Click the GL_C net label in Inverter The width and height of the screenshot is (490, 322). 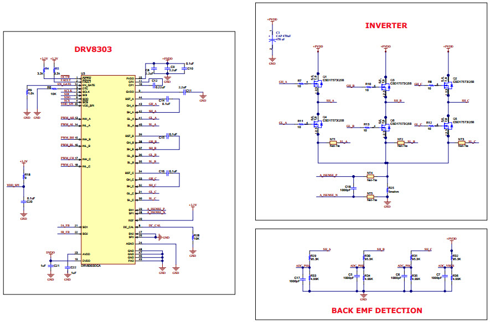419,124
